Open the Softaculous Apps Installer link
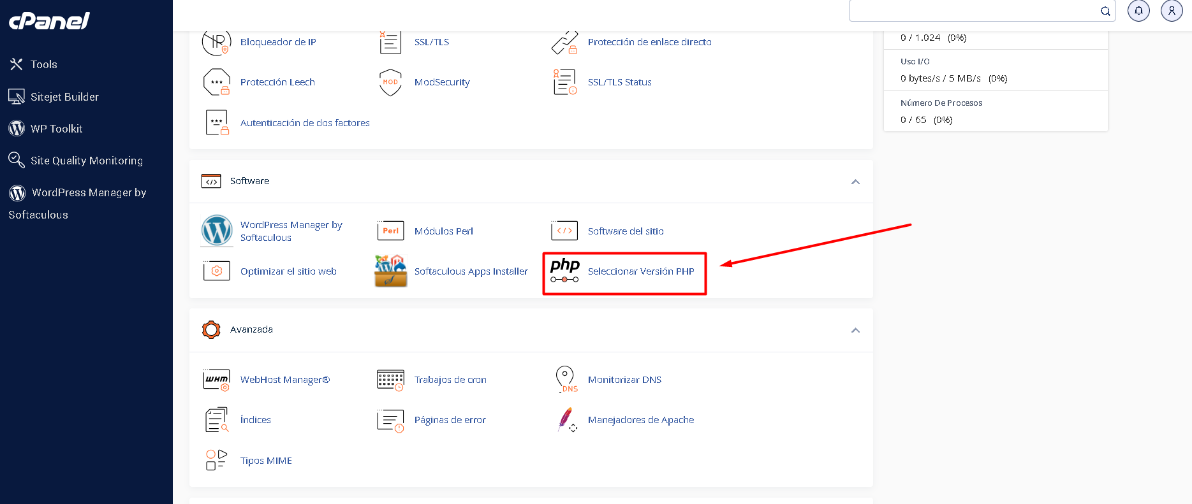Viewport: 1192px width, 504px height. click(x=471, y=271)
